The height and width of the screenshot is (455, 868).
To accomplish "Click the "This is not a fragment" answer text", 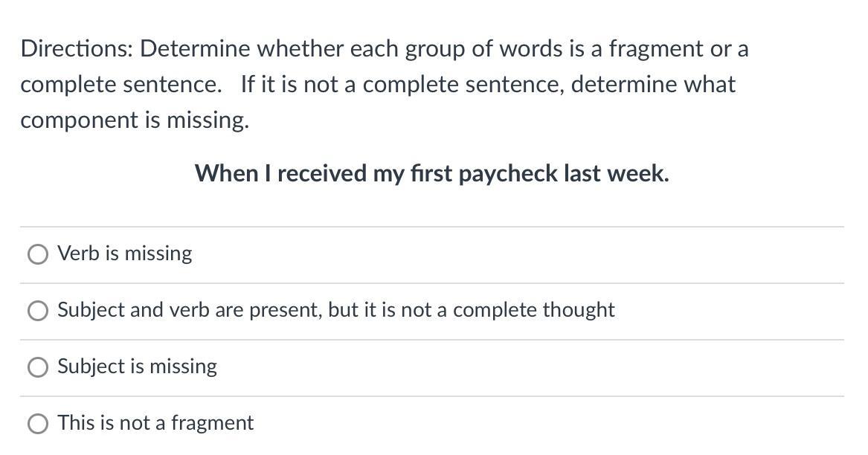I will (x=155, y=423).
